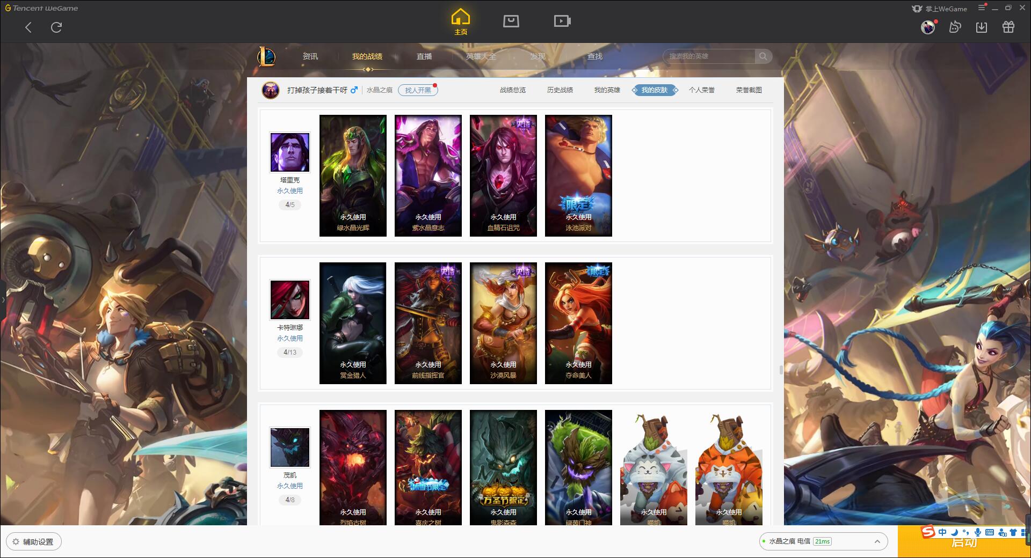This screenshot has height=558, width=1031.
Task: Open the 紫水晶意志 skin card
Action: pyautogui.click(x=428, y=175)
